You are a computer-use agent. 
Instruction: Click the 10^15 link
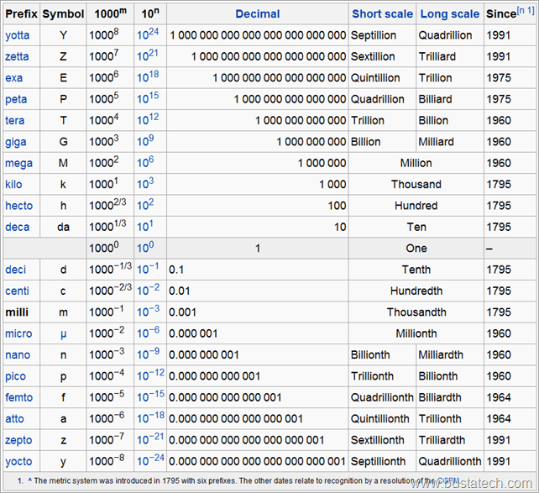[x=148, y=98]
